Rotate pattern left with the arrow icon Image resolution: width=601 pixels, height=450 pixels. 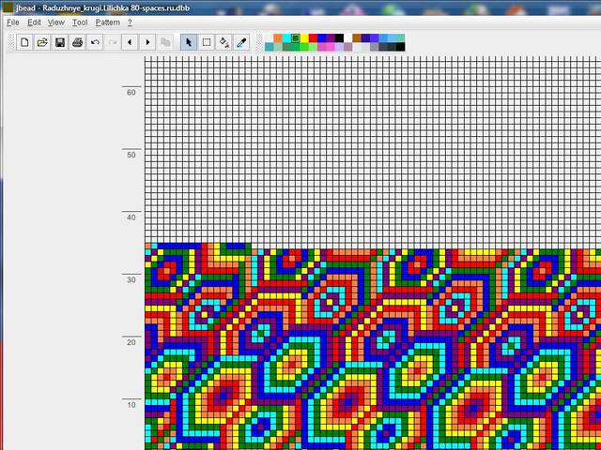point(131,42)
